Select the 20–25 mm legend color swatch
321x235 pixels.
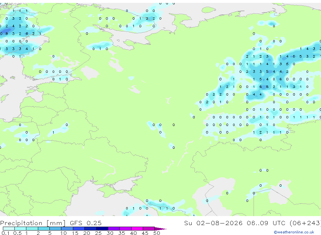[x=91, y=229]
